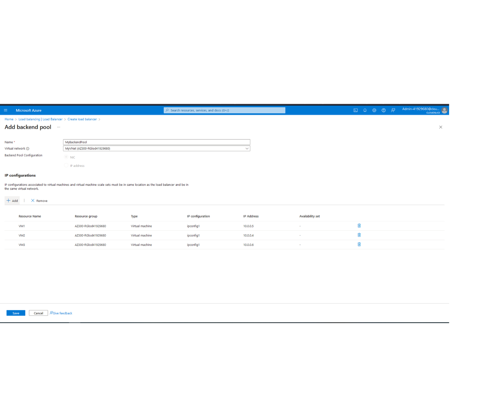Close the Add backend pool blade

[x=441, y=127]
